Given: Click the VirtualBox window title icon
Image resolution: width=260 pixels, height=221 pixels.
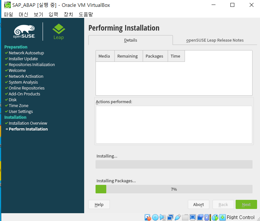Looking at the screenshot, I should click(7, 5).
